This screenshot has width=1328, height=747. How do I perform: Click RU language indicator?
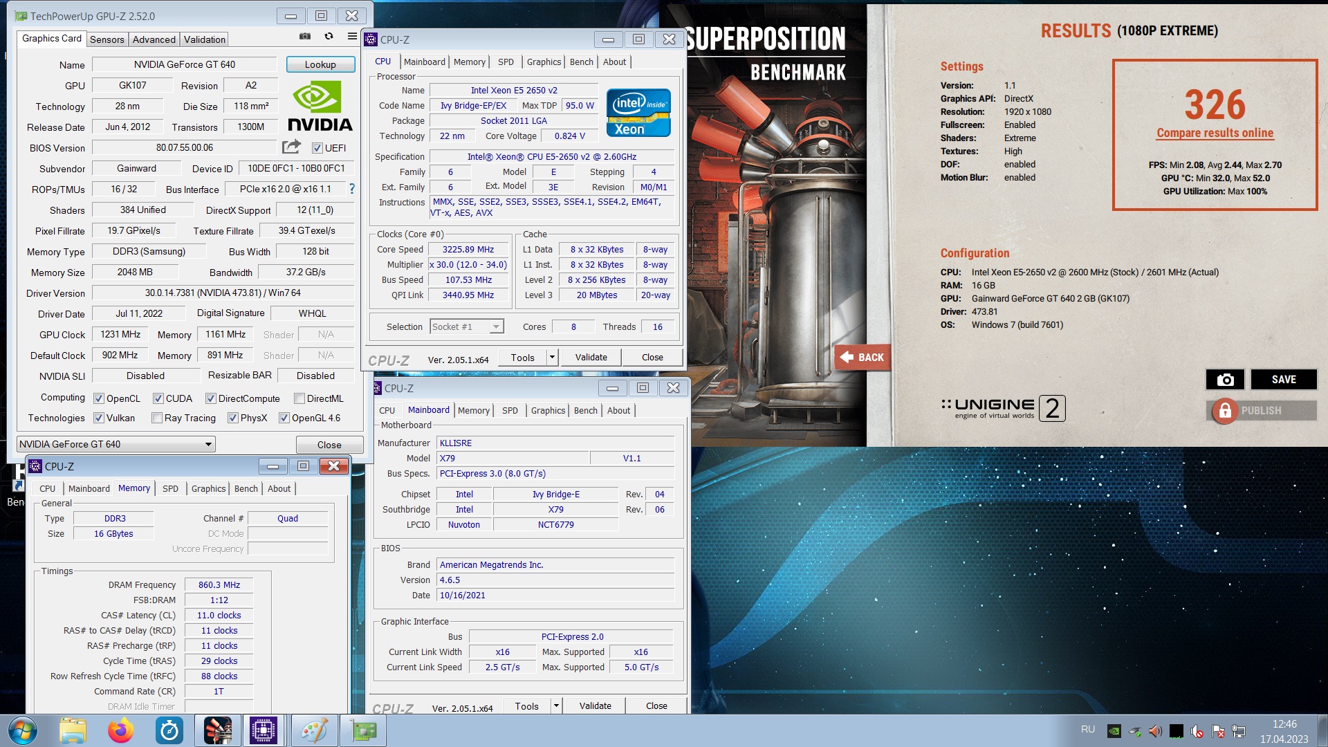pos(1088,730)
